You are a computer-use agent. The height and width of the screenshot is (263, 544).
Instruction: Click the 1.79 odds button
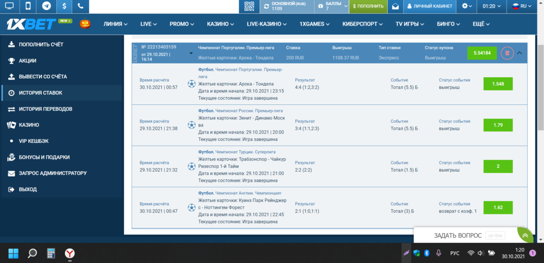498,125
